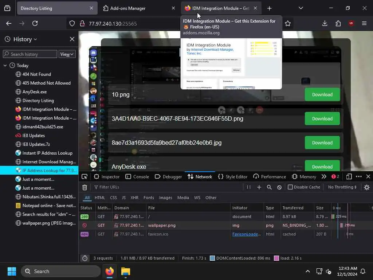Enable the Disable Cache checkbox
The image size is (373, 280).
(290, 187)
